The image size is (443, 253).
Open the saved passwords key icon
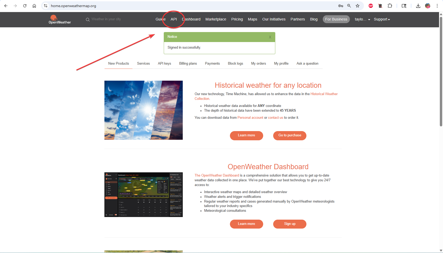coord(341,6)
